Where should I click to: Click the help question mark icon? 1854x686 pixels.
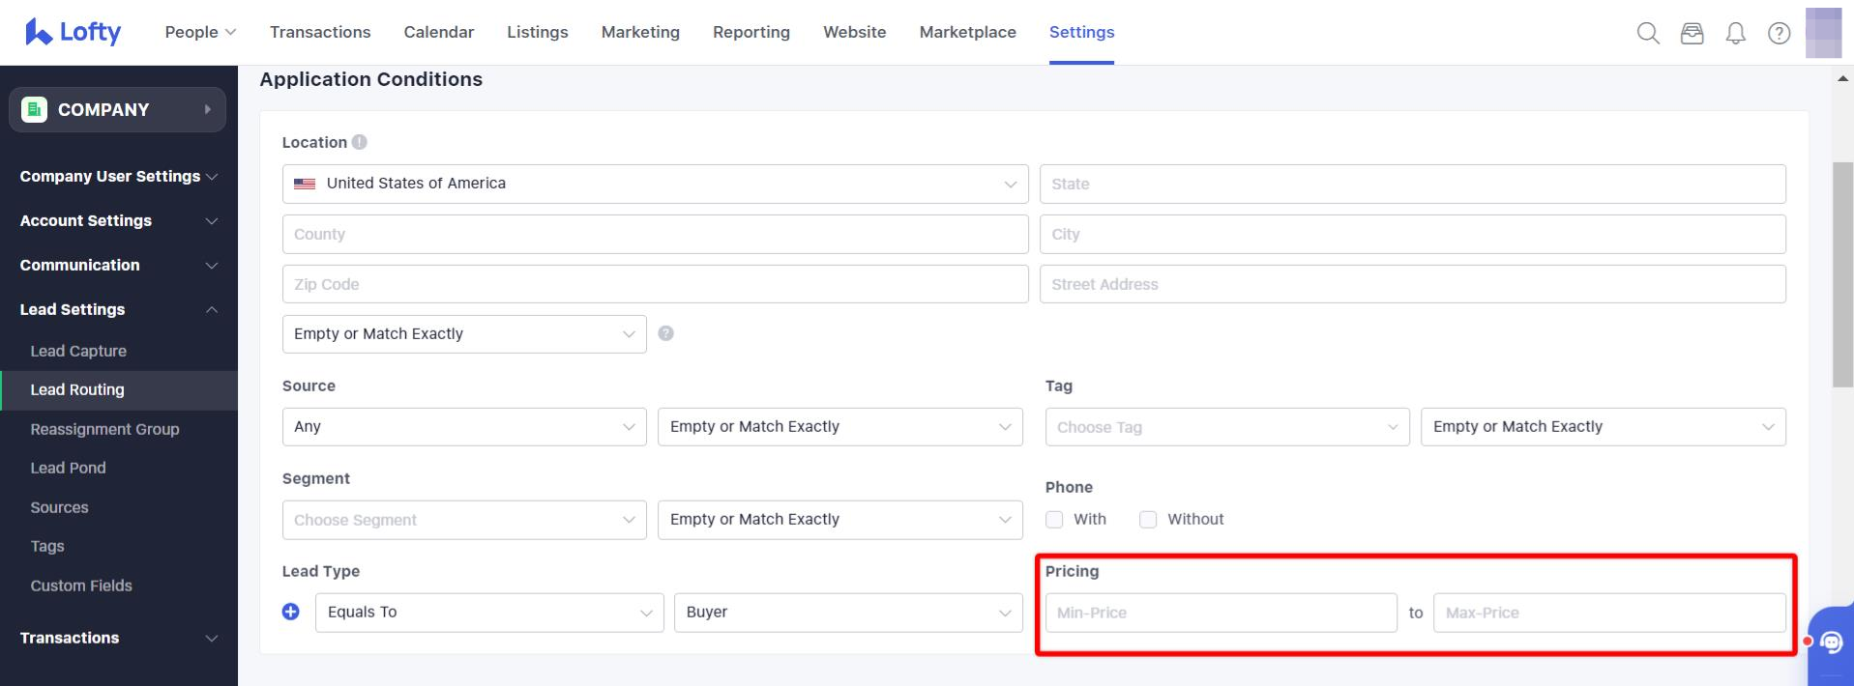pyautogui.click(x=1779, y=34)
